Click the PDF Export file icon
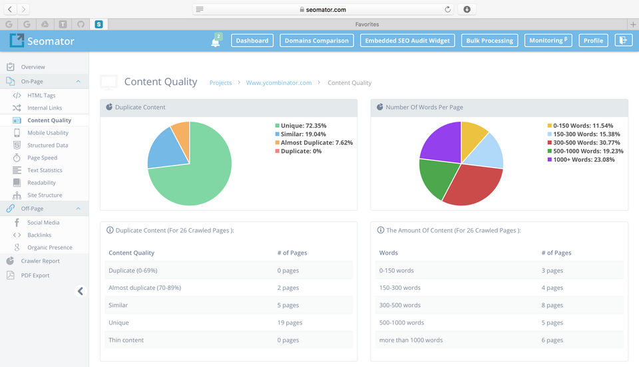Viewport: 639px width, 367px height. point(10,275)
